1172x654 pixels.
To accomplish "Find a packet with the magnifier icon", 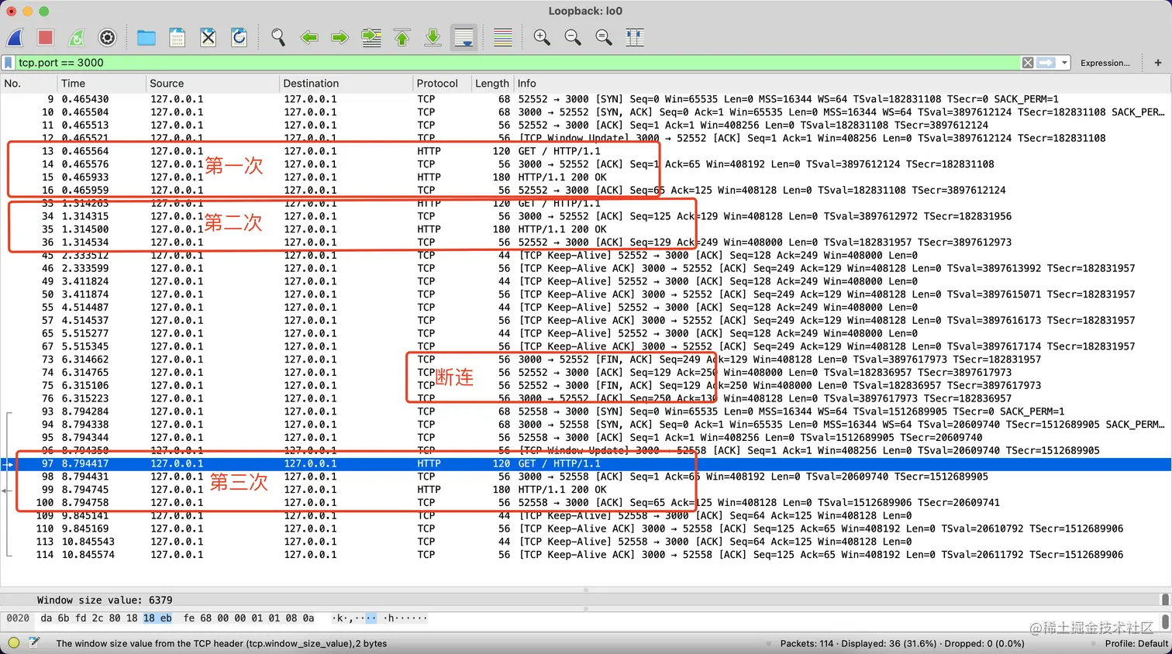I will (x=278, y=37).
